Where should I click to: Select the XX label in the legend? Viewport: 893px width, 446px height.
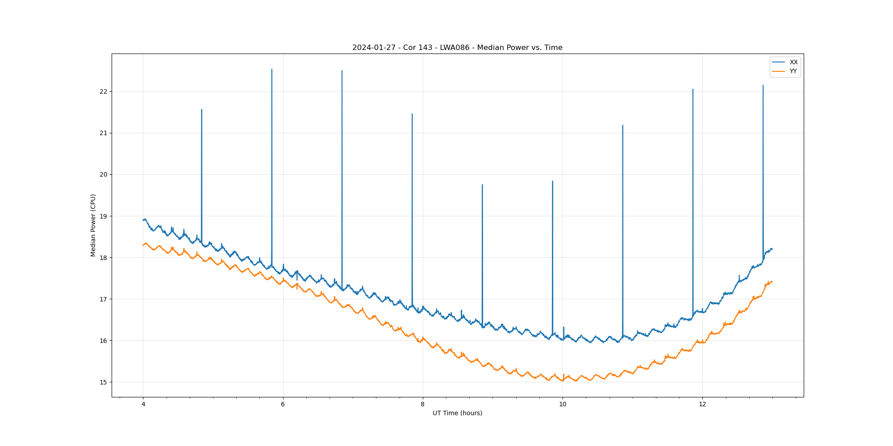coord(793,62)
